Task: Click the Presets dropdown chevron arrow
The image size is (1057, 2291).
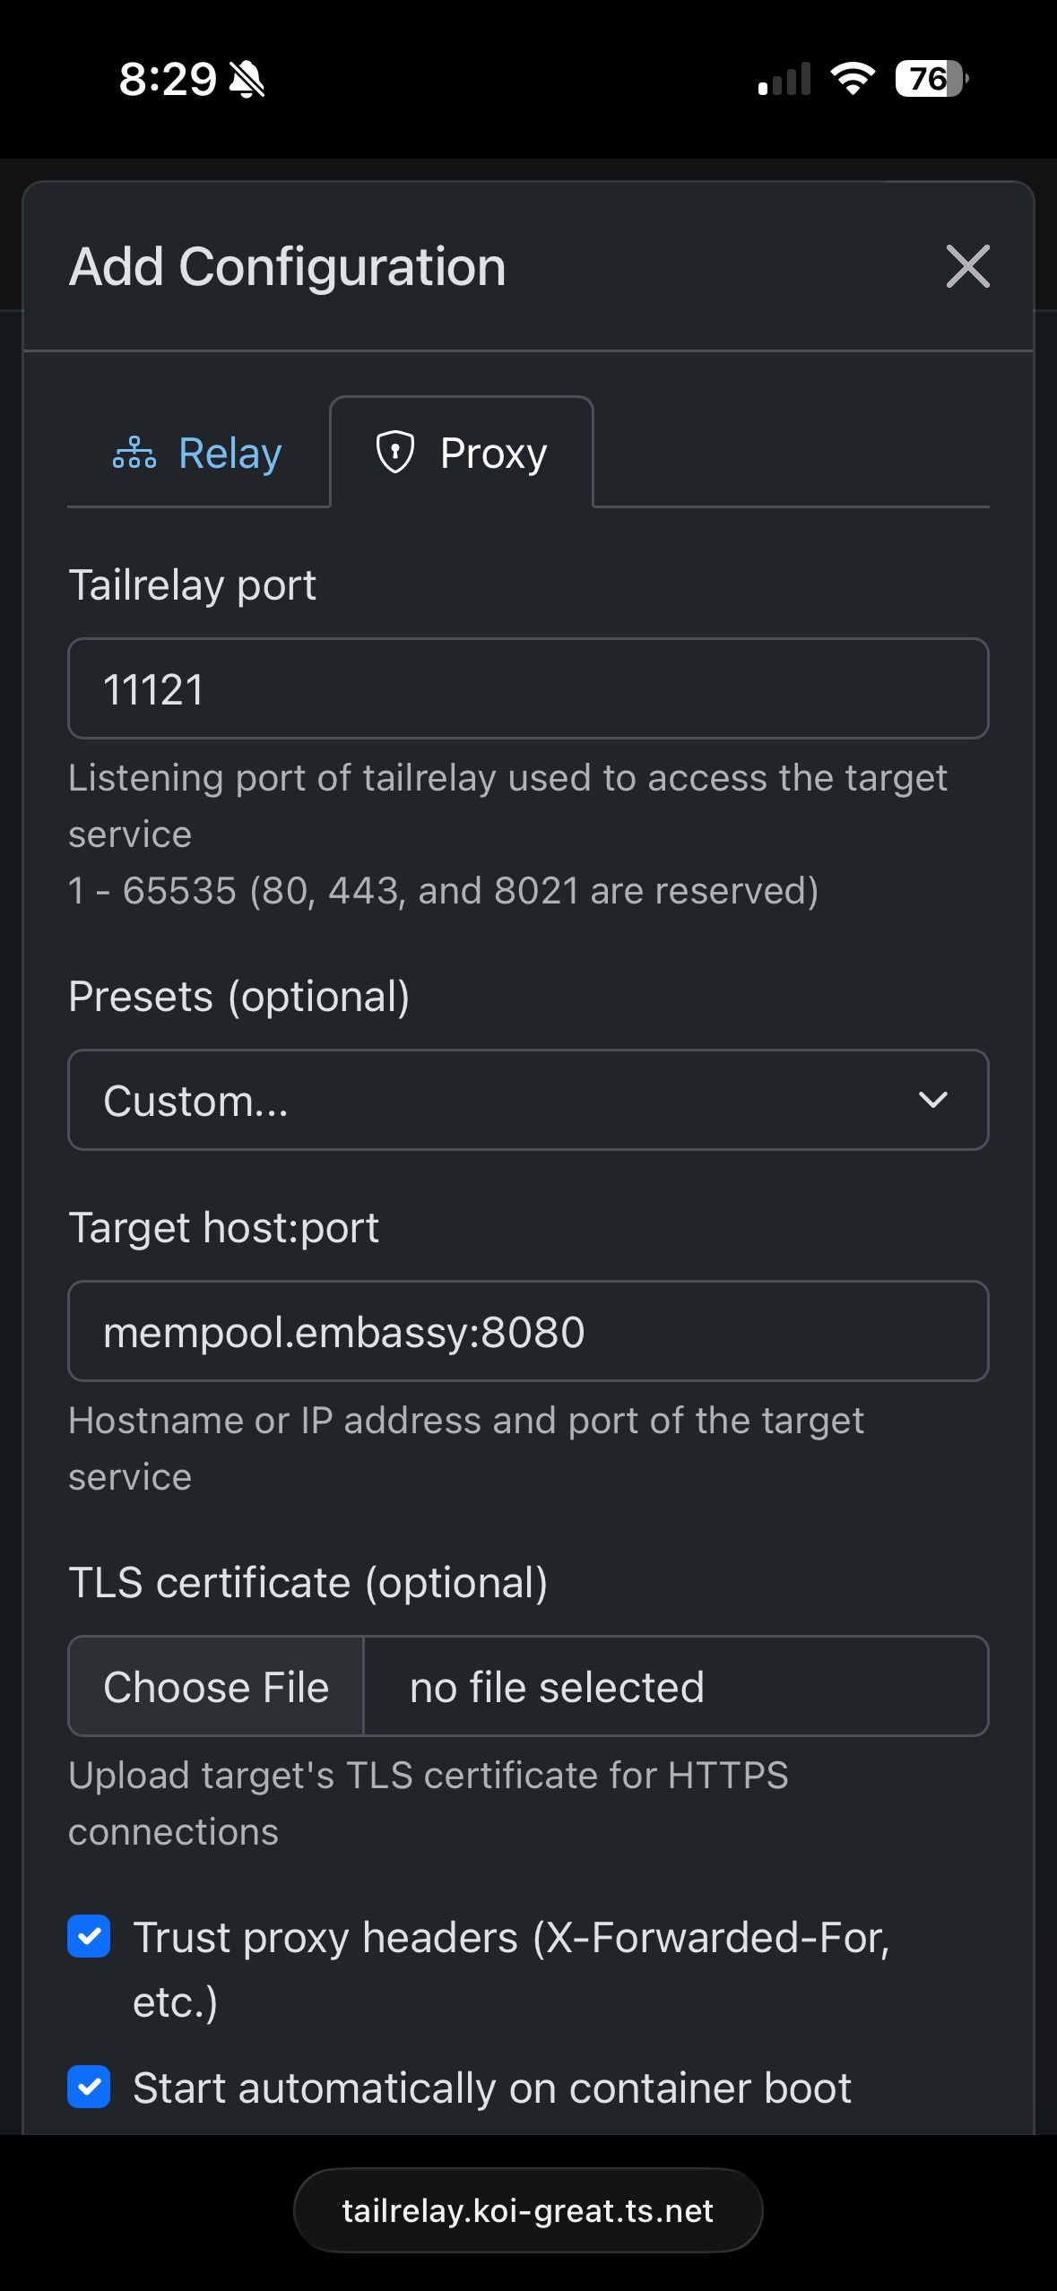Action: 933,1100
